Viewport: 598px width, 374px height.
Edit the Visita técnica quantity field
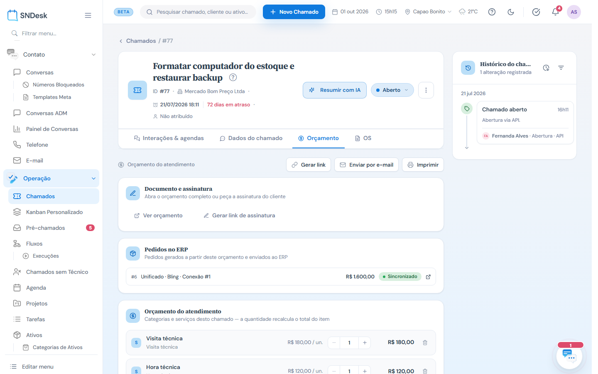tap(349, 343)
